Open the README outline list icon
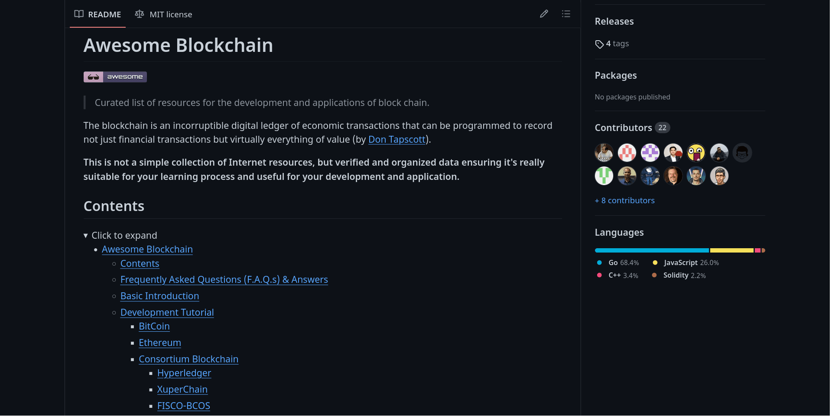Screen dimensions: 832x416 pos(566,14)
